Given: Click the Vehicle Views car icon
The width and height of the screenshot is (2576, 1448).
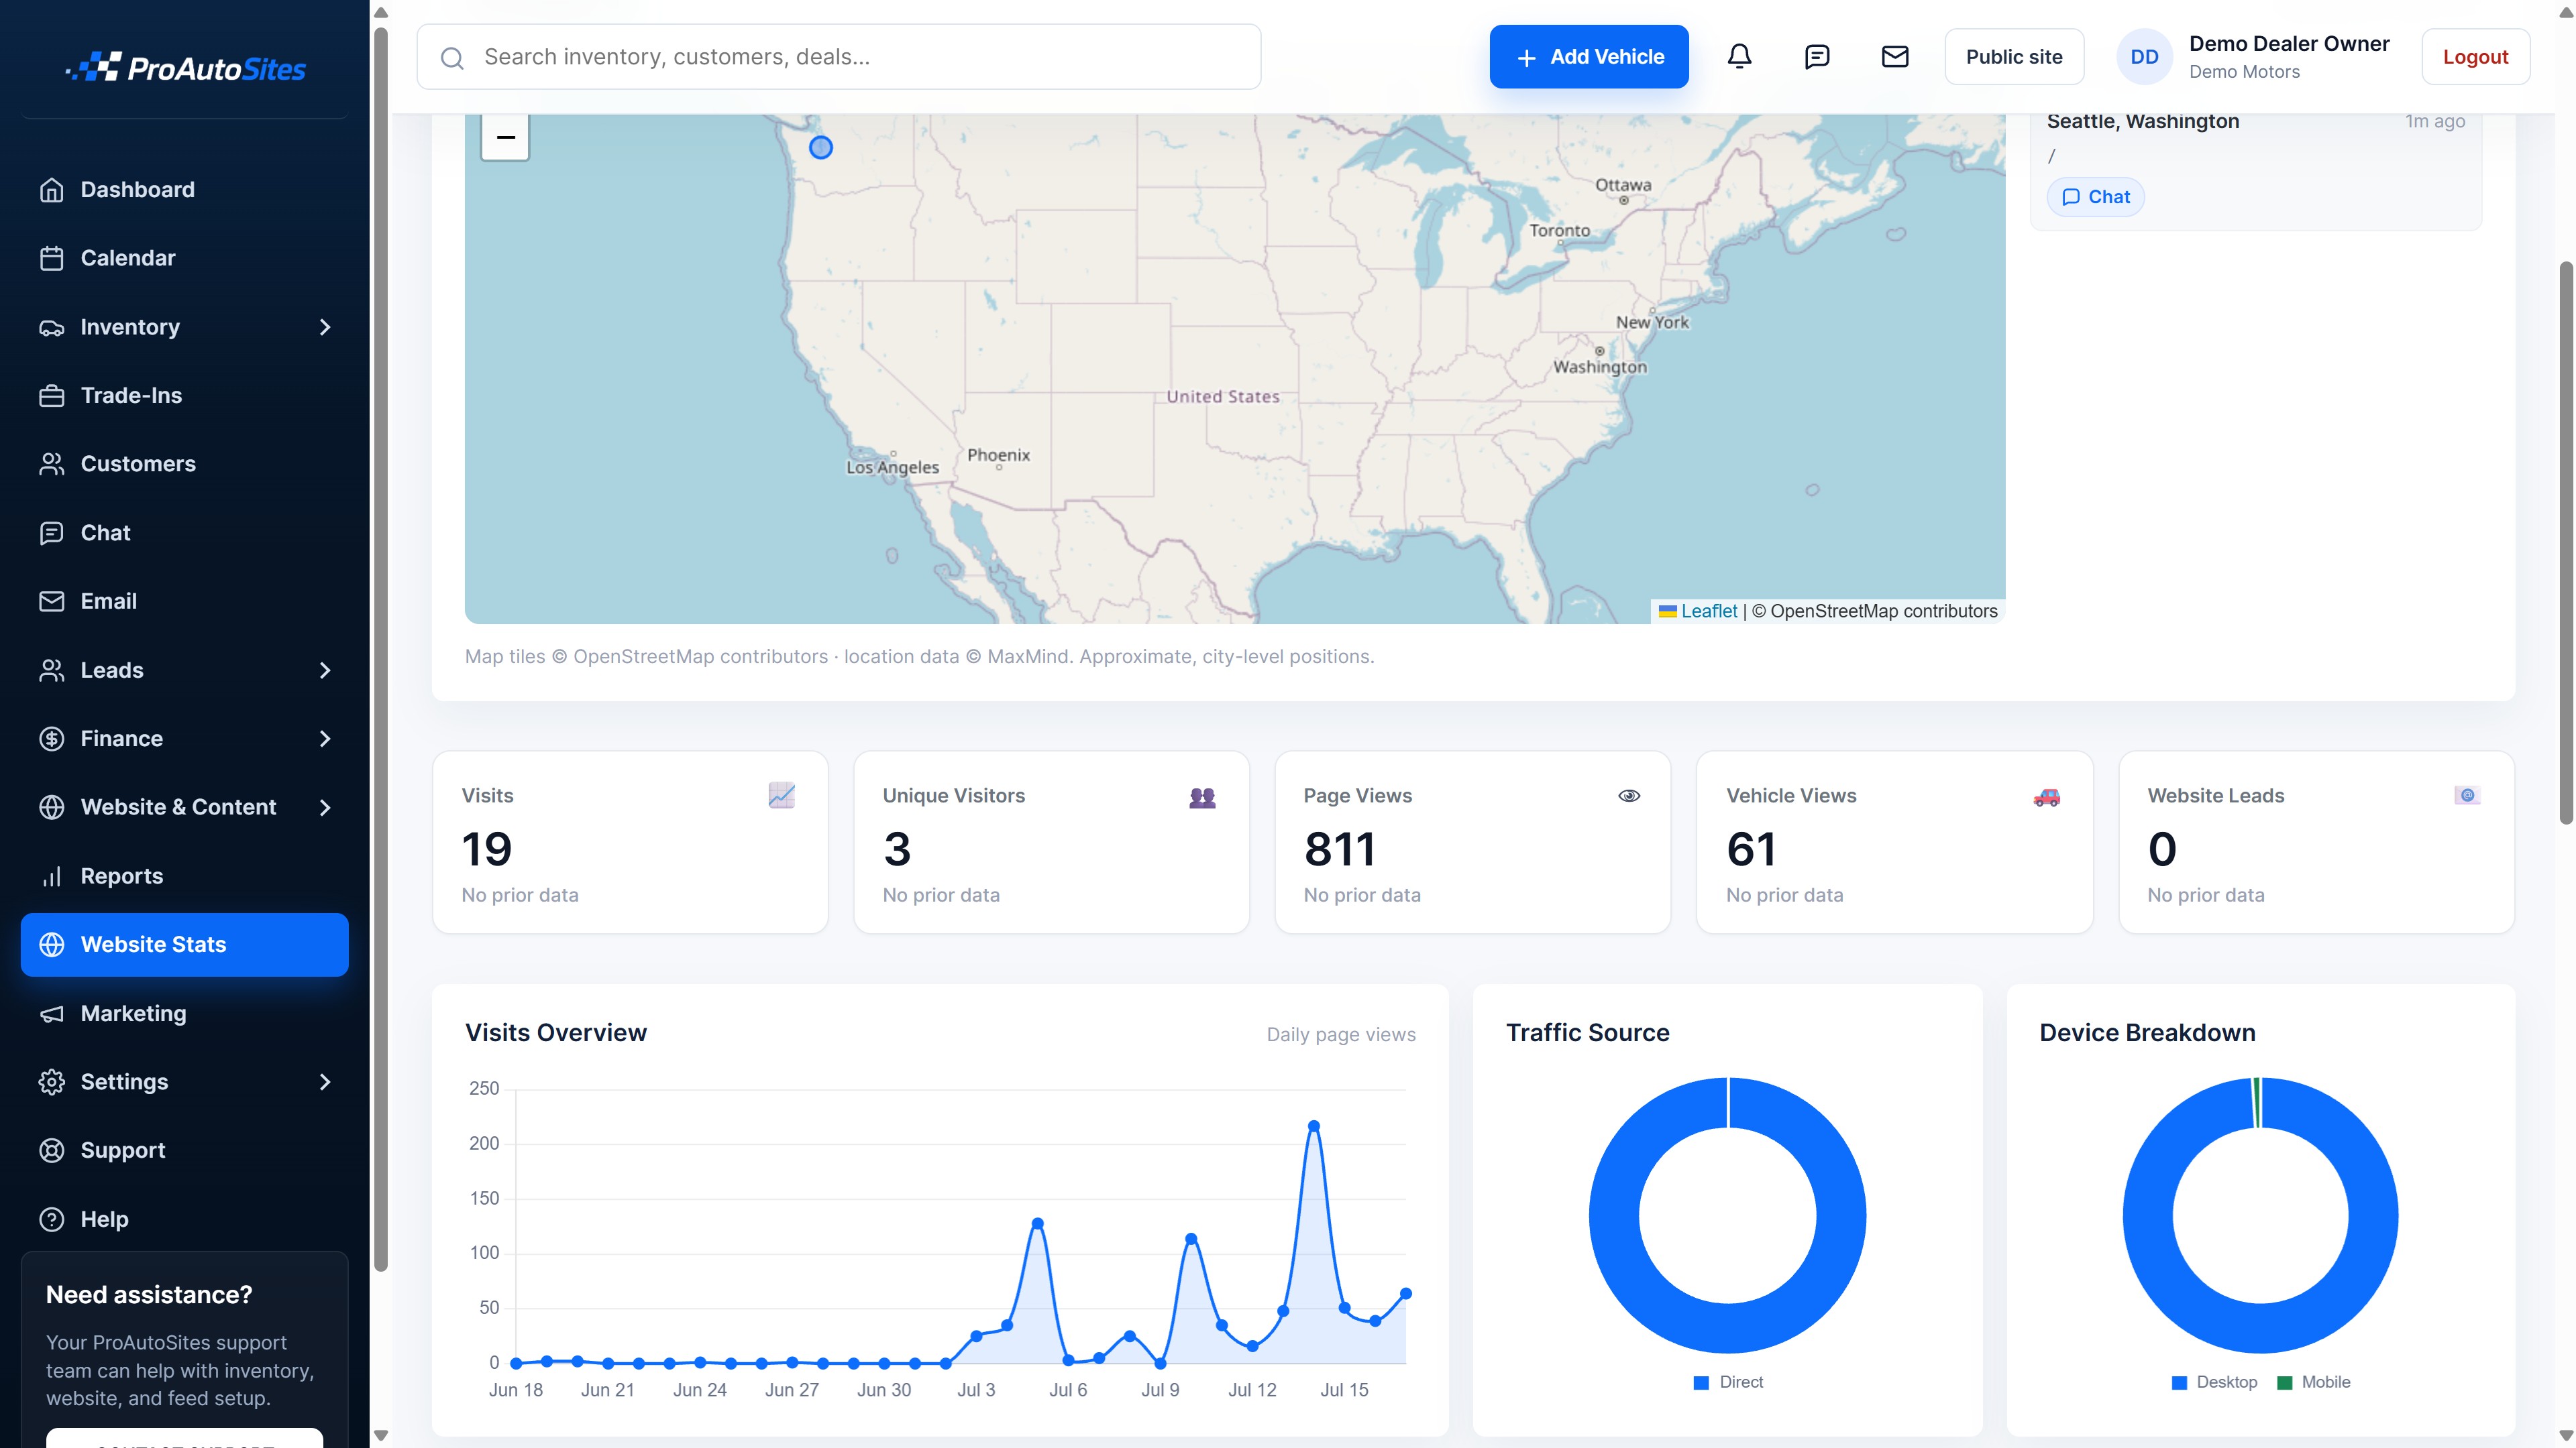Looking at the screenshot, I should 2046,796.
